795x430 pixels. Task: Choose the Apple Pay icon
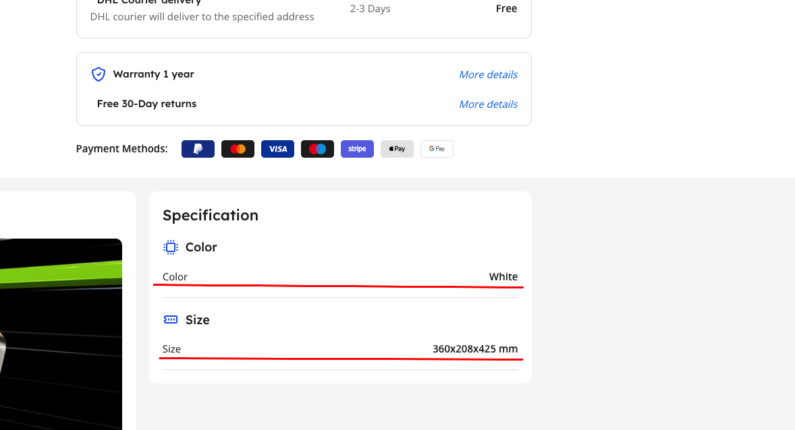click(397, 149)
